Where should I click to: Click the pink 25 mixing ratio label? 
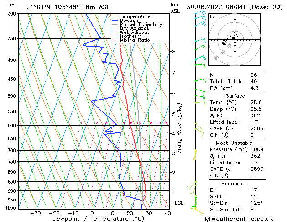(165, 123)
